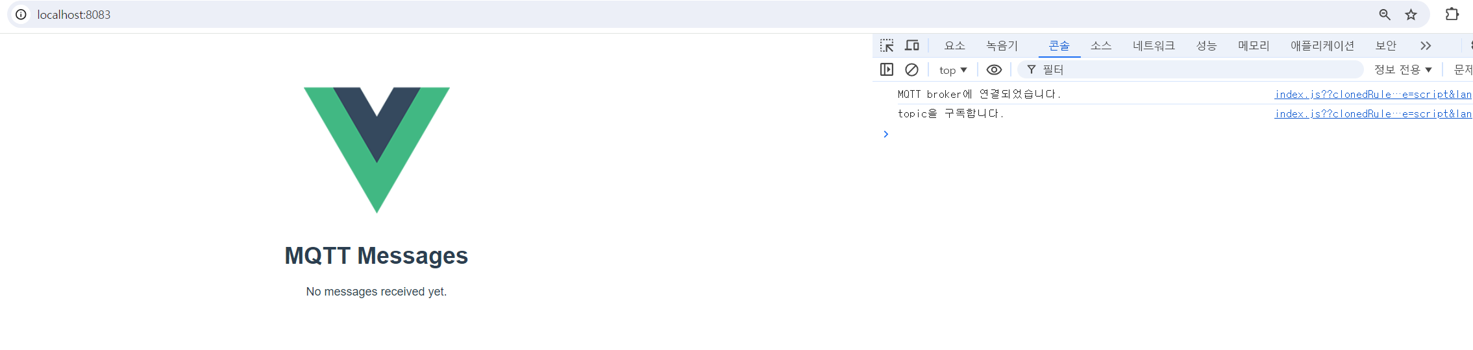The width and height of the screenshot is (1473, 350).
Task: Open the top JavaScript context dropdown
Action: point(953,70)
